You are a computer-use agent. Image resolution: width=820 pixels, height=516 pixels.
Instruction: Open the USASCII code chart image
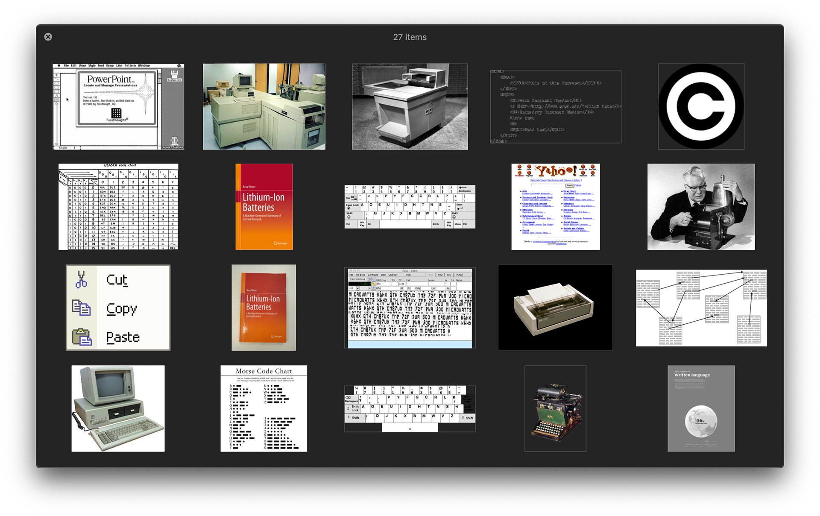118,207
